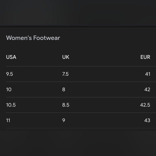Click the empty banner area above the table
156x156 pixels.
pyautogui.click(x=78, y=13)
